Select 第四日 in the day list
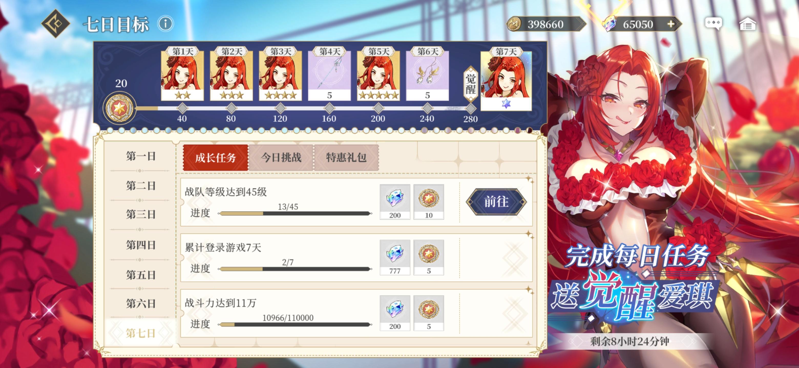 click(141, 245)
